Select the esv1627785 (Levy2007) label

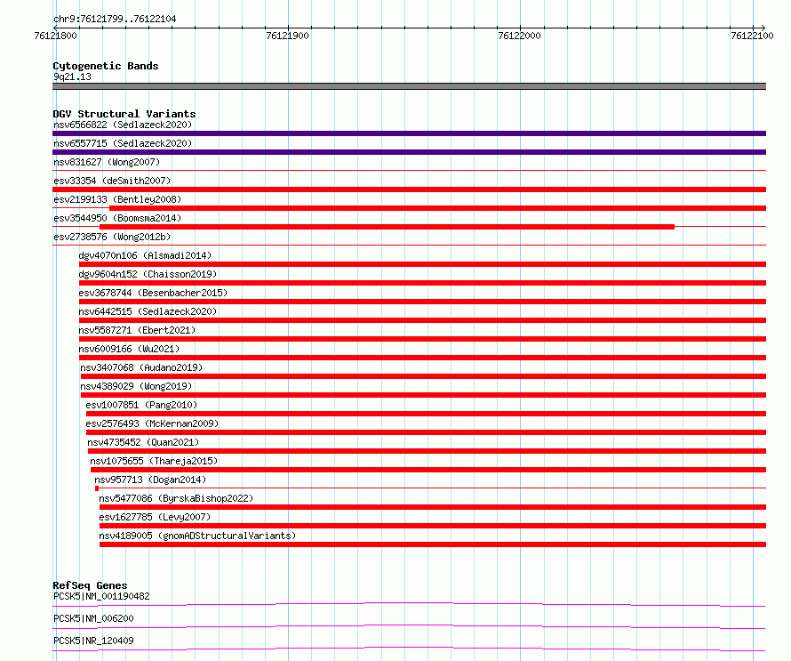(x=155, y=517)
